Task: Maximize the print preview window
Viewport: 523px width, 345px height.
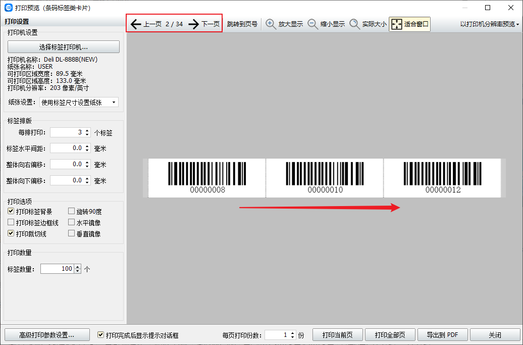Action: pyautogui.click(x=488, y=8)
